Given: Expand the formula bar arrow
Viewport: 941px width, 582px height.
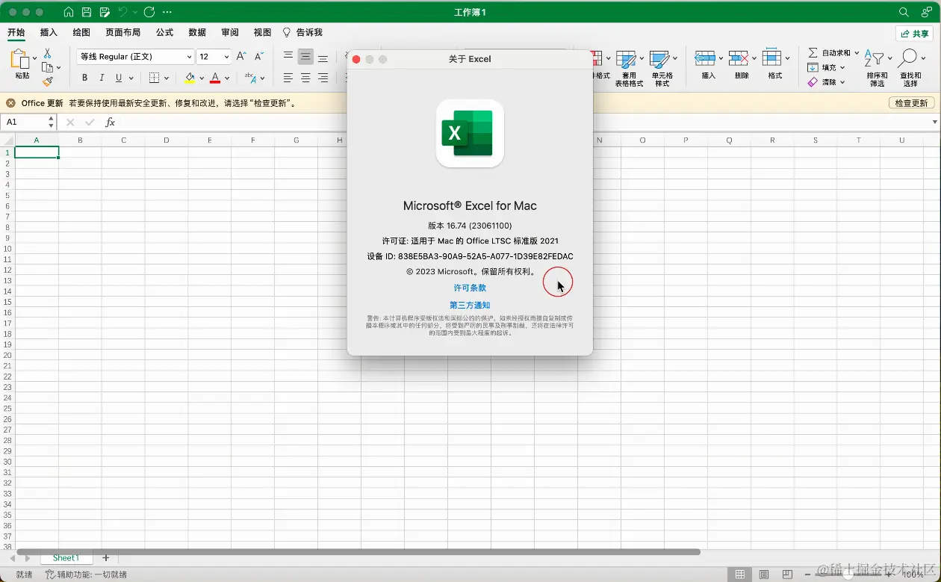Looking at the screenshot, I should pos(934,122).
